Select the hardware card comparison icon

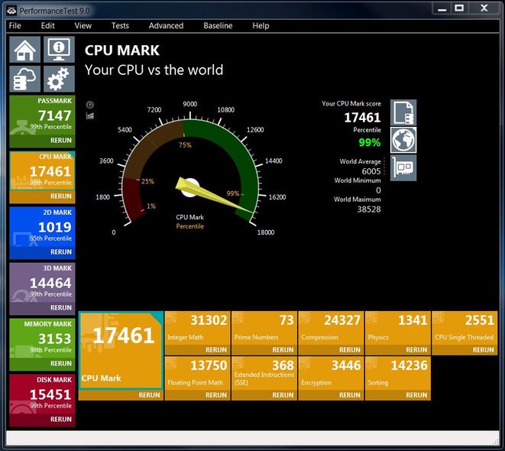click(x=403, y=168)
